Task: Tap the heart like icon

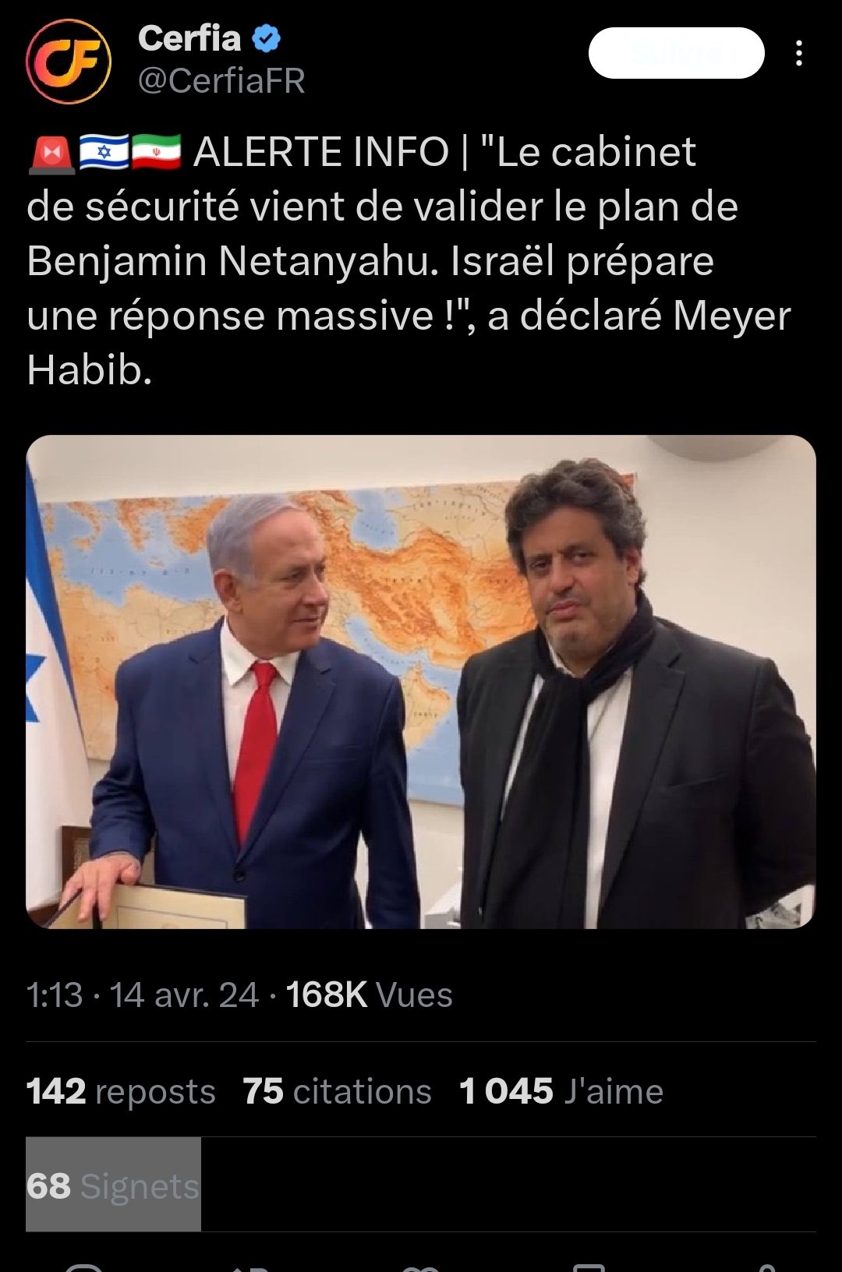Action: (421, 1267)
